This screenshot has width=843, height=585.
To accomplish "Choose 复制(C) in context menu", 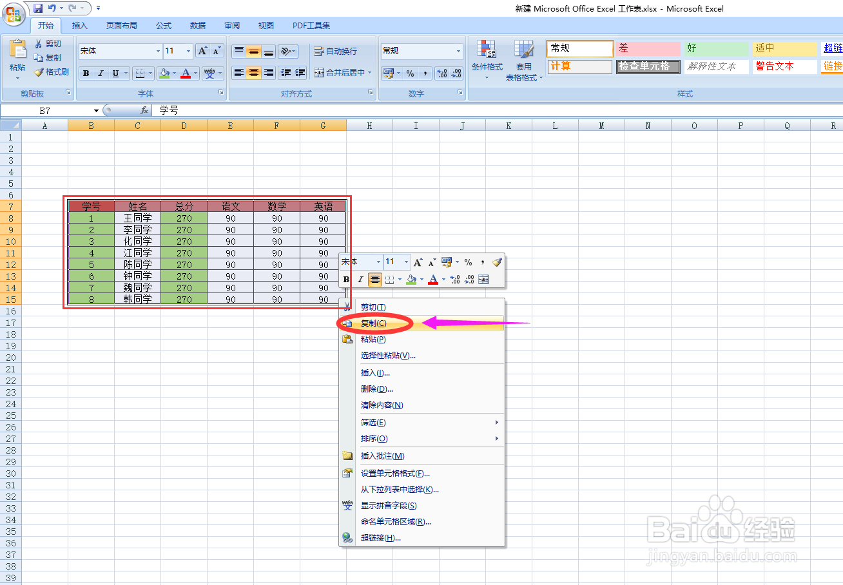I will tap(421, 323).
